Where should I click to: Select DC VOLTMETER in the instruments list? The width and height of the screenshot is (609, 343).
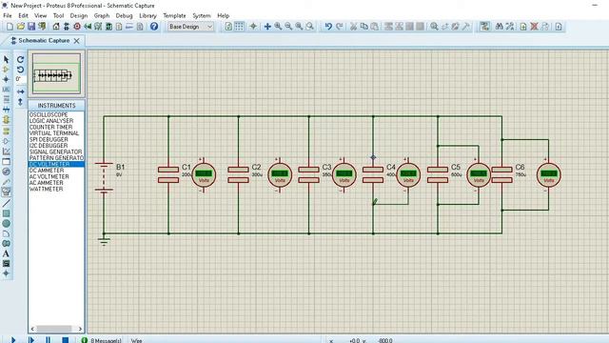point(56,164)
